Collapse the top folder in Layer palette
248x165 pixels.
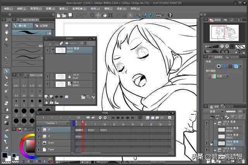coord(215,124)
